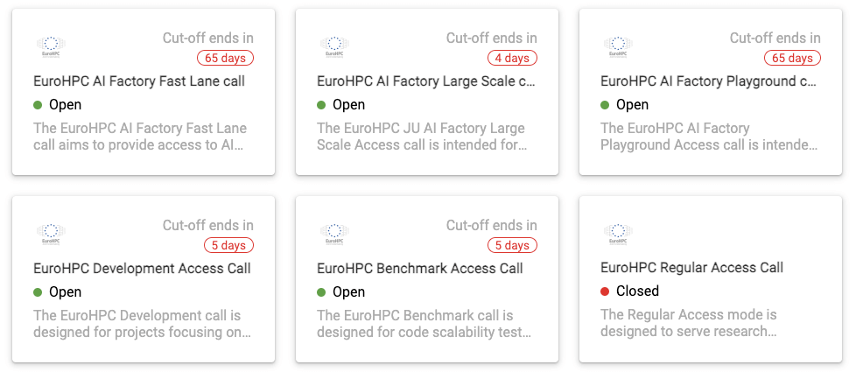Click EuroHPC logo on AI Factory Fast Lane card
This screenshot has width=856, height=372.
click(x=52, y=45)
